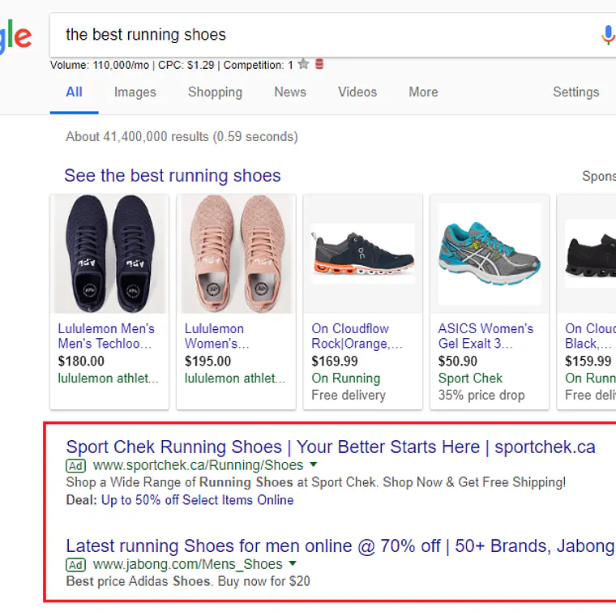Open the Shopping tab
The image size is (616, 616).
(x=215, y=92)
